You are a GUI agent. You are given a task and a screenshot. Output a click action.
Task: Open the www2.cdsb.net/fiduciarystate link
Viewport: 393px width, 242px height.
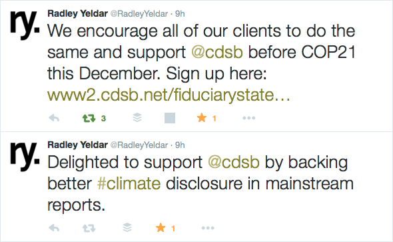(x=169, y=95)
